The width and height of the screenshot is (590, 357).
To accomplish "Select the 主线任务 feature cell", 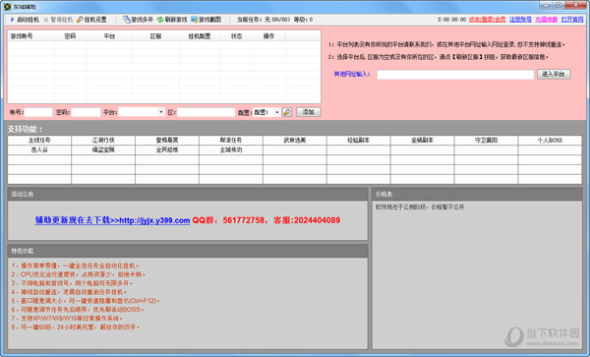I will click(39, 140).
